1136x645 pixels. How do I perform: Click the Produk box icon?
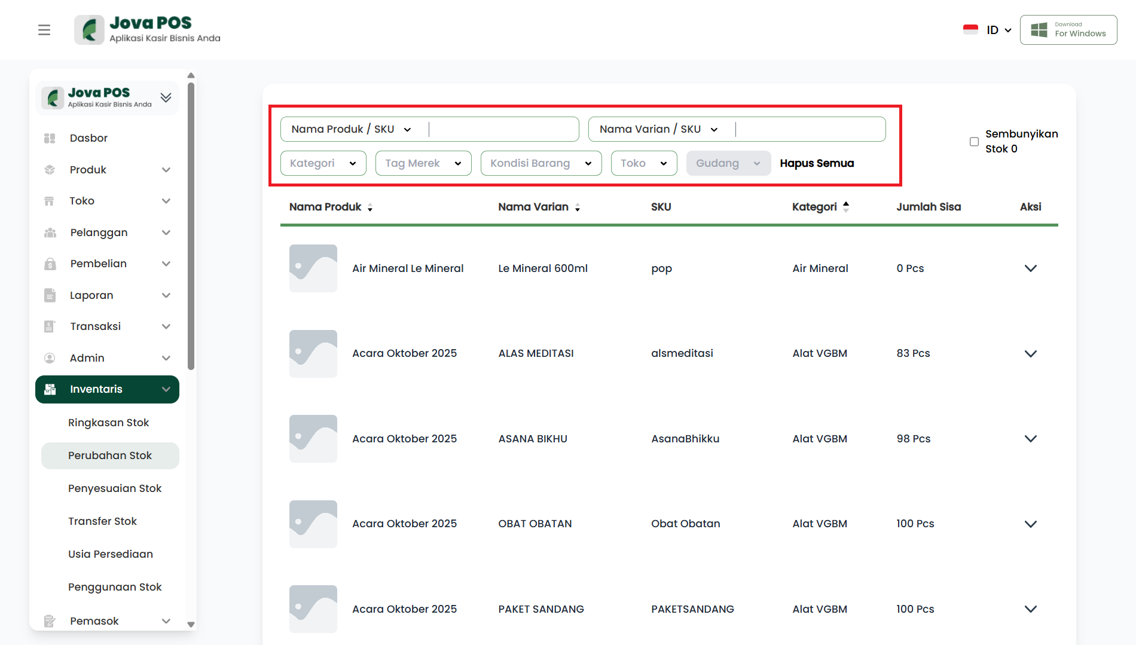coord(50,170)
